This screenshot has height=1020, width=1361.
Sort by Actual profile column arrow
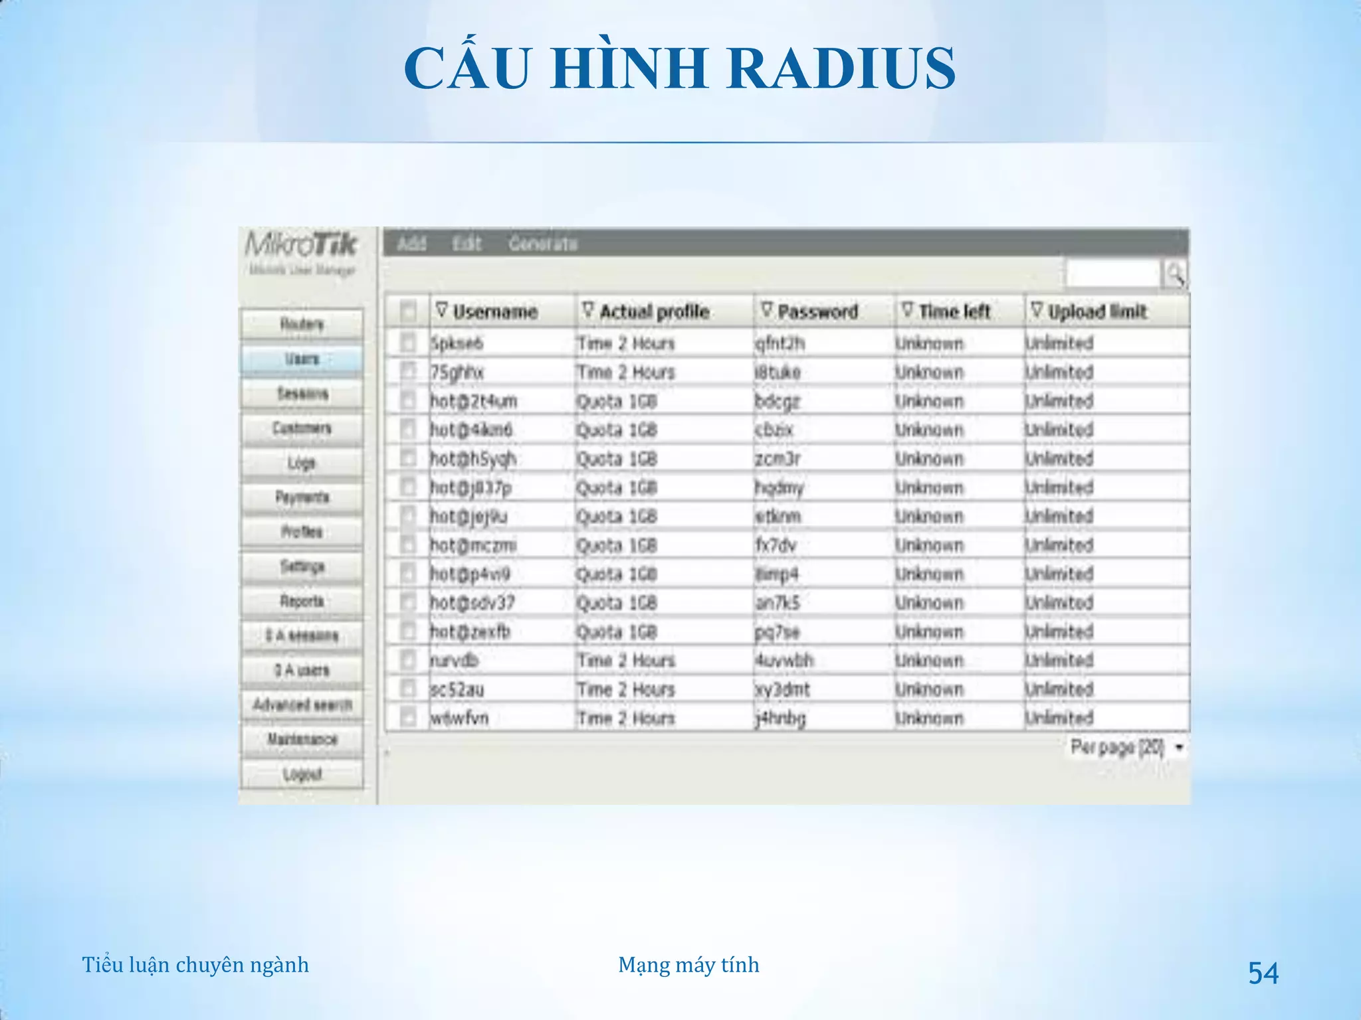pos(587,309)
